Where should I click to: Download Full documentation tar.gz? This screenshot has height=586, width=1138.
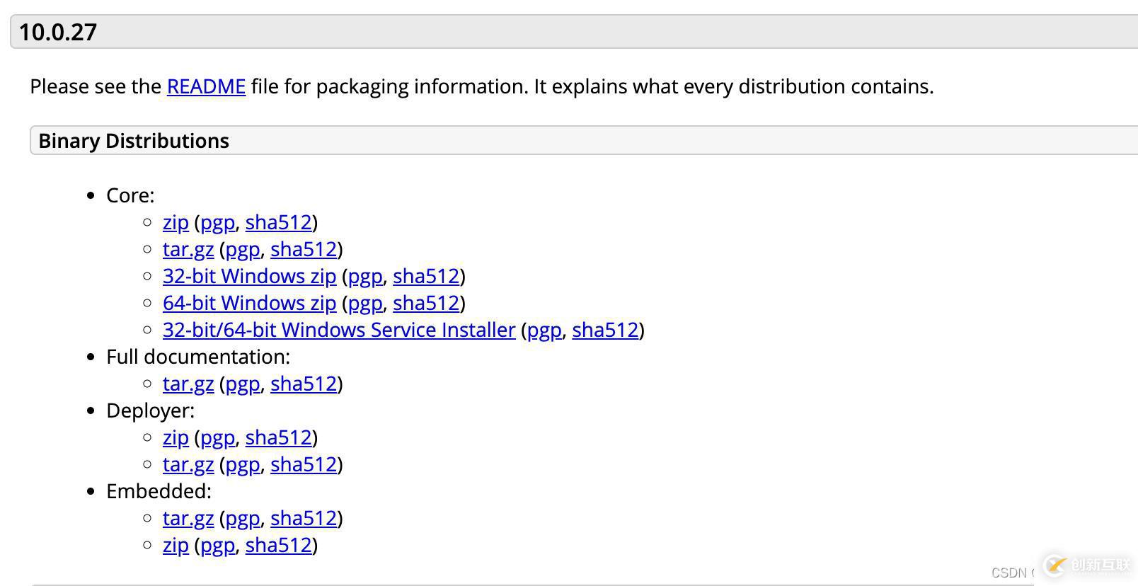coord(188,384)
